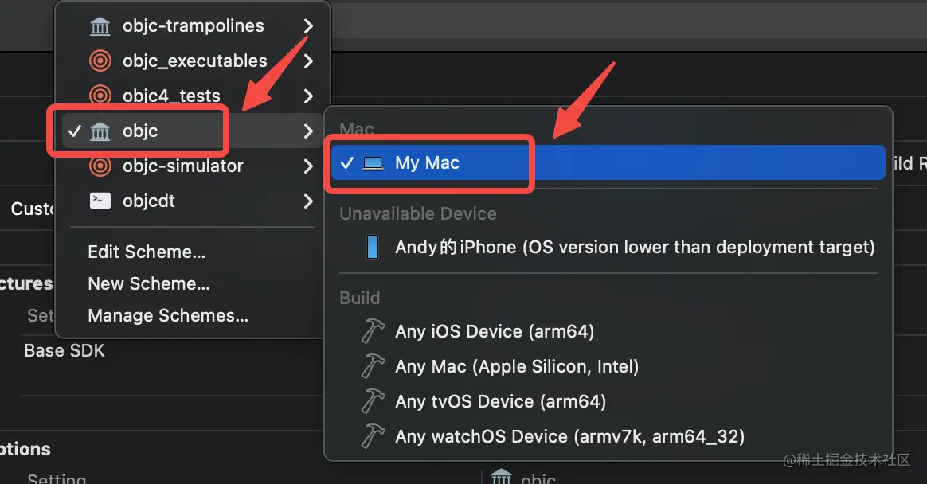The height and width of the screenshot is (484, 927).
Task: Expand the objc-trampolines submenu arrow
Action: coord(308,26)
